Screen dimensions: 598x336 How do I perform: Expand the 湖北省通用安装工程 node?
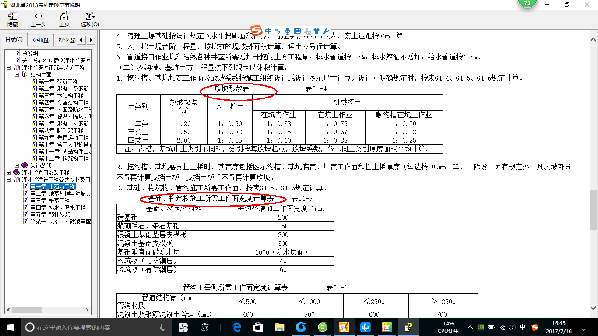click(9, 172)
